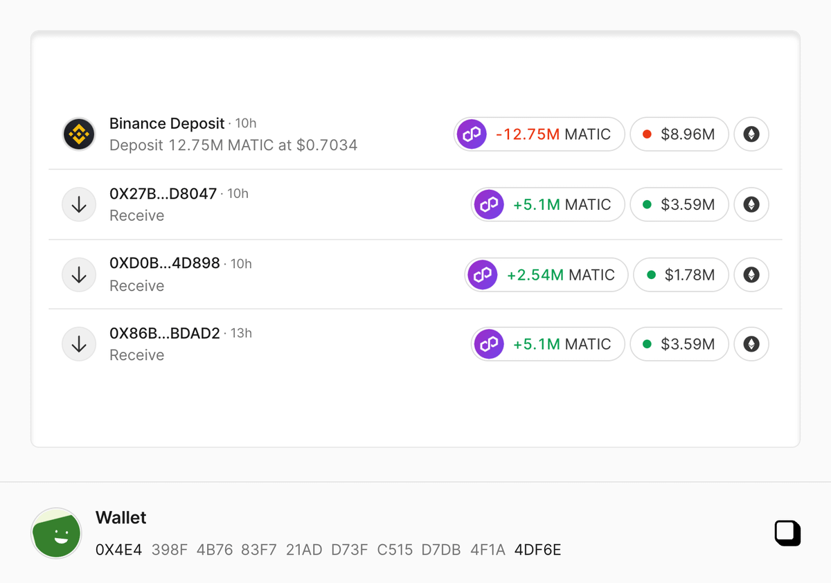Click receive arrow icon for 0X27B...D8047
This screenshot has height=583, width=831.
click(x=79, y=204)
